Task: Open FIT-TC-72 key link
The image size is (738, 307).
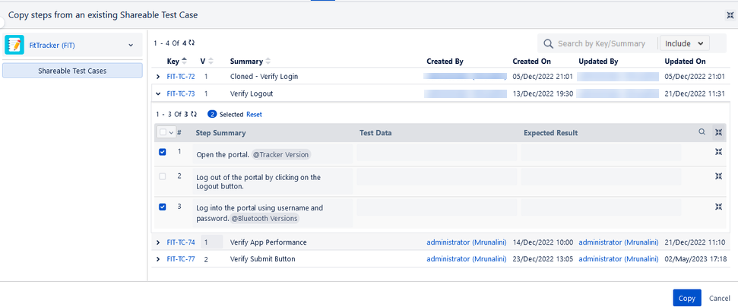Action: pos(181,76)
